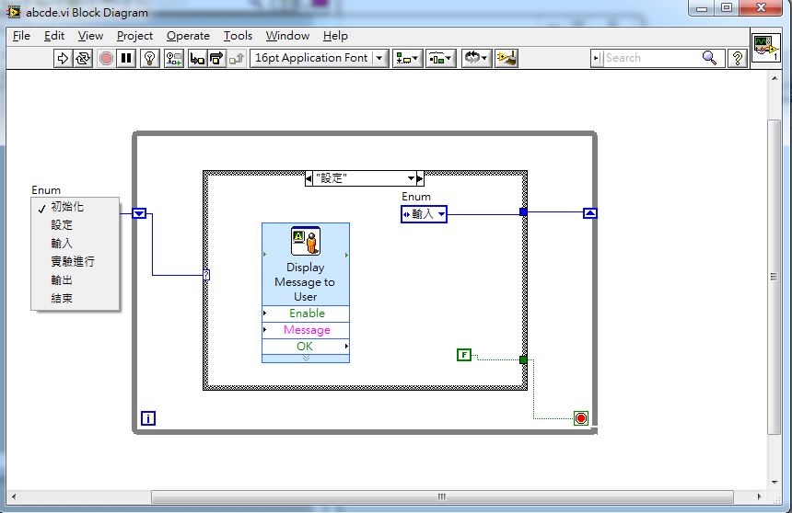Click the search magnifier icon

point(710,59)
